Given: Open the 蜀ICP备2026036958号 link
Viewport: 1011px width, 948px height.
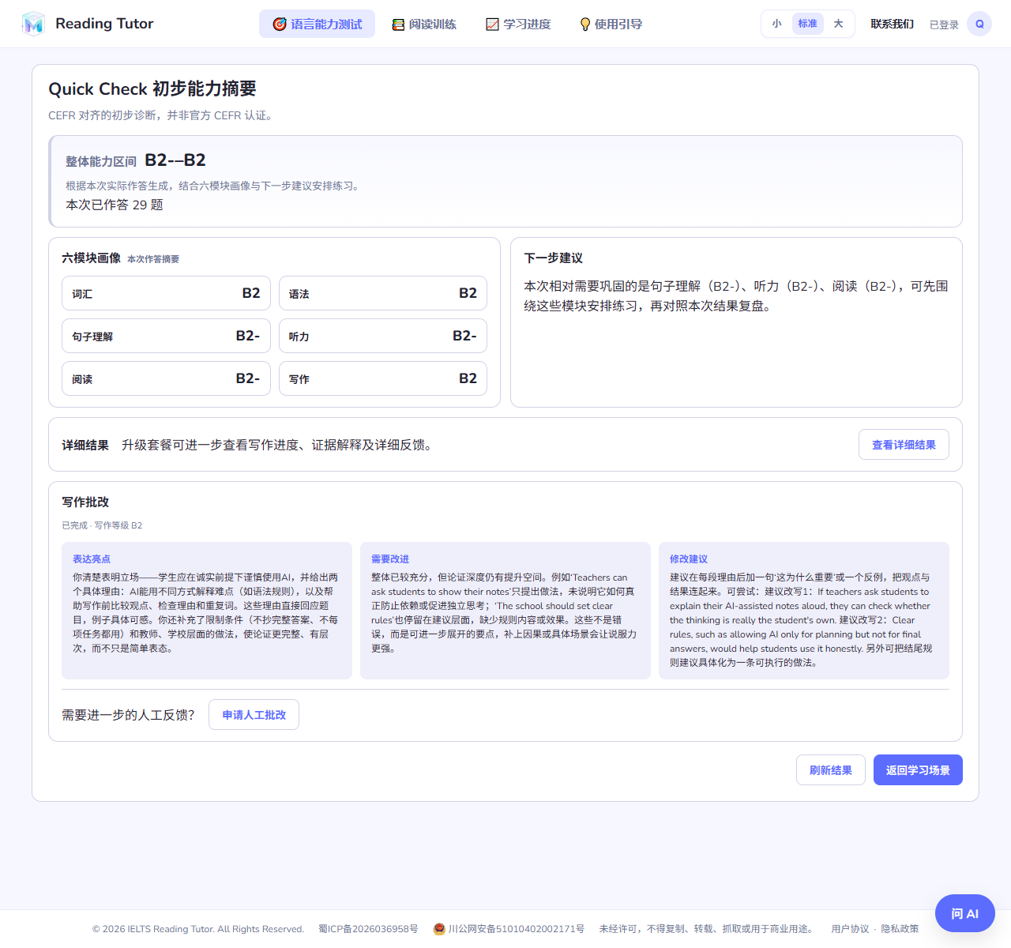Looking at the screenshot, I should tap(368, 929).
